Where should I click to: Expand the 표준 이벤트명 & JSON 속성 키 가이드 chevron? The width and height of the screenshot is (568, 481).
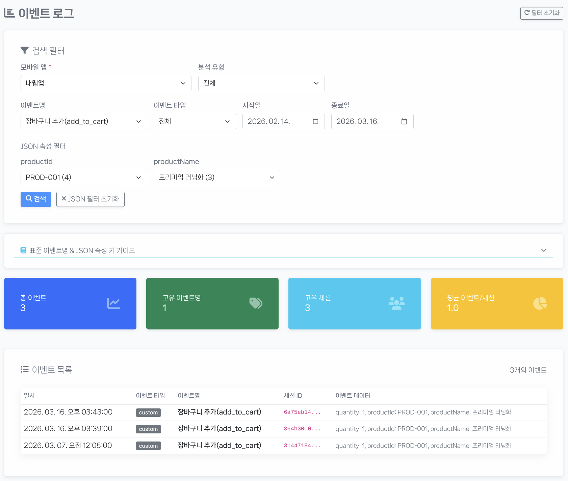point(543,250)
